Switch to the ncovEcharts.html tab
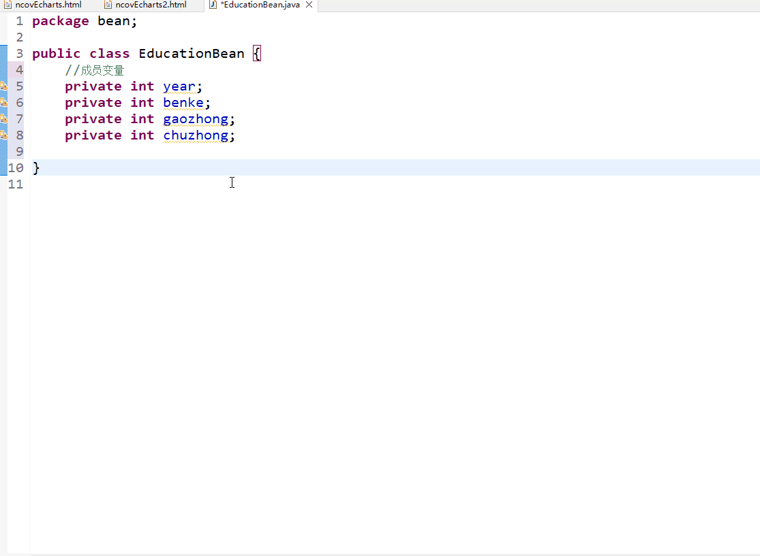760x556 pixels. 48,5
